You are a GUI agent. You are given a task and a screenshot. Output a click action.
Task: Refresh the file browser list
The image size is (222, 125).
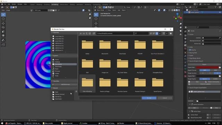pyautogui.click(x=90, y=33)
